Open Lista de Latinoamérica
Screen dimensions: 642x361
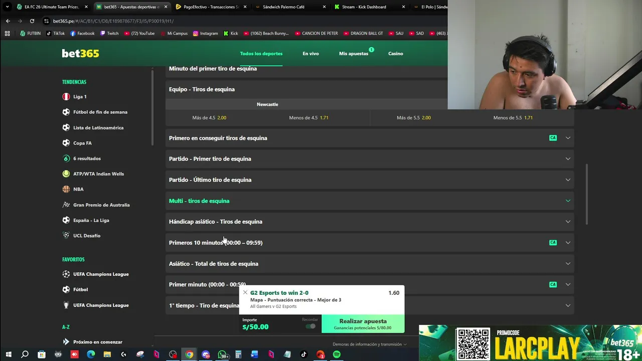click(98, 128)
